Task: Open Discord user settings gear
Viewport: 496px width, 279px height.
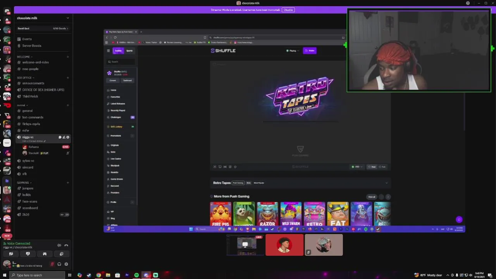Action: point(66,264)
